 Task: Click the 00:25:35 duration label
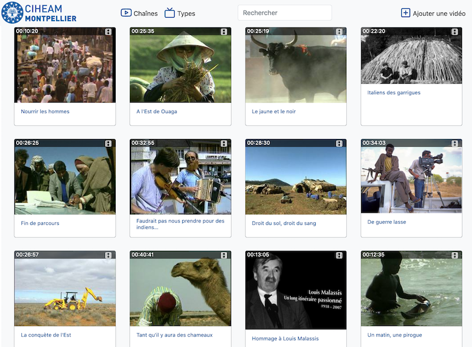[143, 31]
